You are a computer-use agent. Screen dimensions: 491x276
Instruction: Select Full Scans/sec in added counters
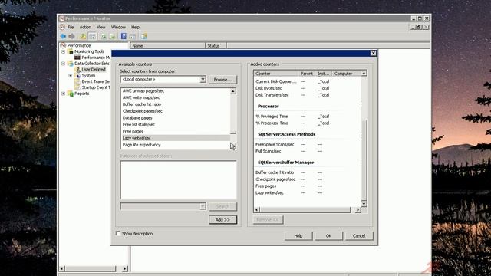pyautogui.click(x=308, y=151)
